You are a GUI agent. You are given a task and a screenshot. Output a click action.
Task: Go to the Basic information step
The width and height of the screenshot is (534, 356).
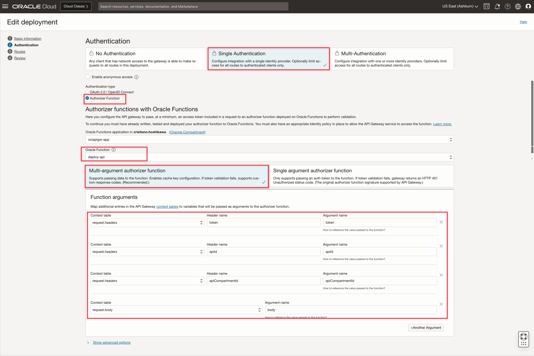28,39
